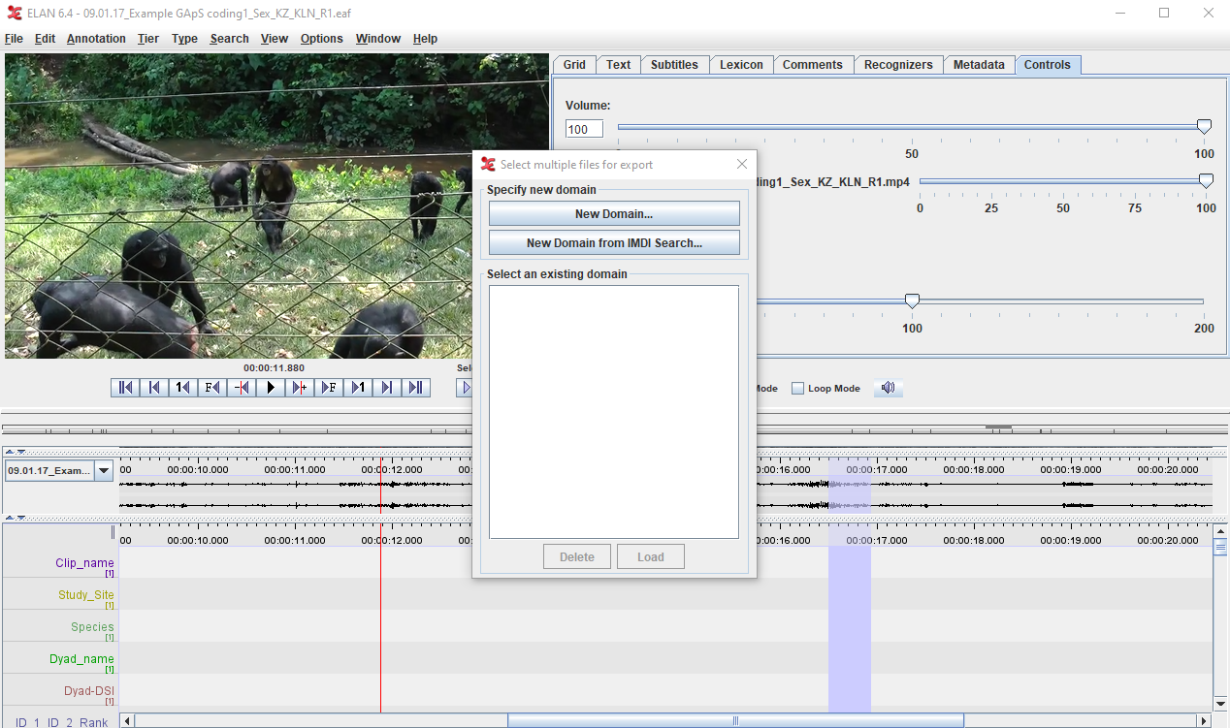
Task: Step one frame forward
Action: pyautogui.click(x=329, y=388)
